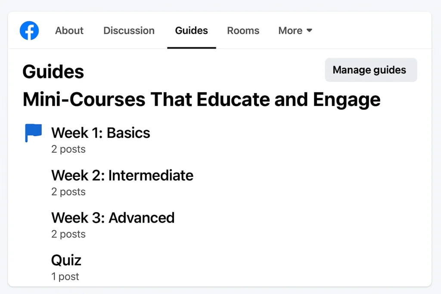Screen dimensions: 441x294
Task: Click the 1 post label under Quiz
Action: 65,277
